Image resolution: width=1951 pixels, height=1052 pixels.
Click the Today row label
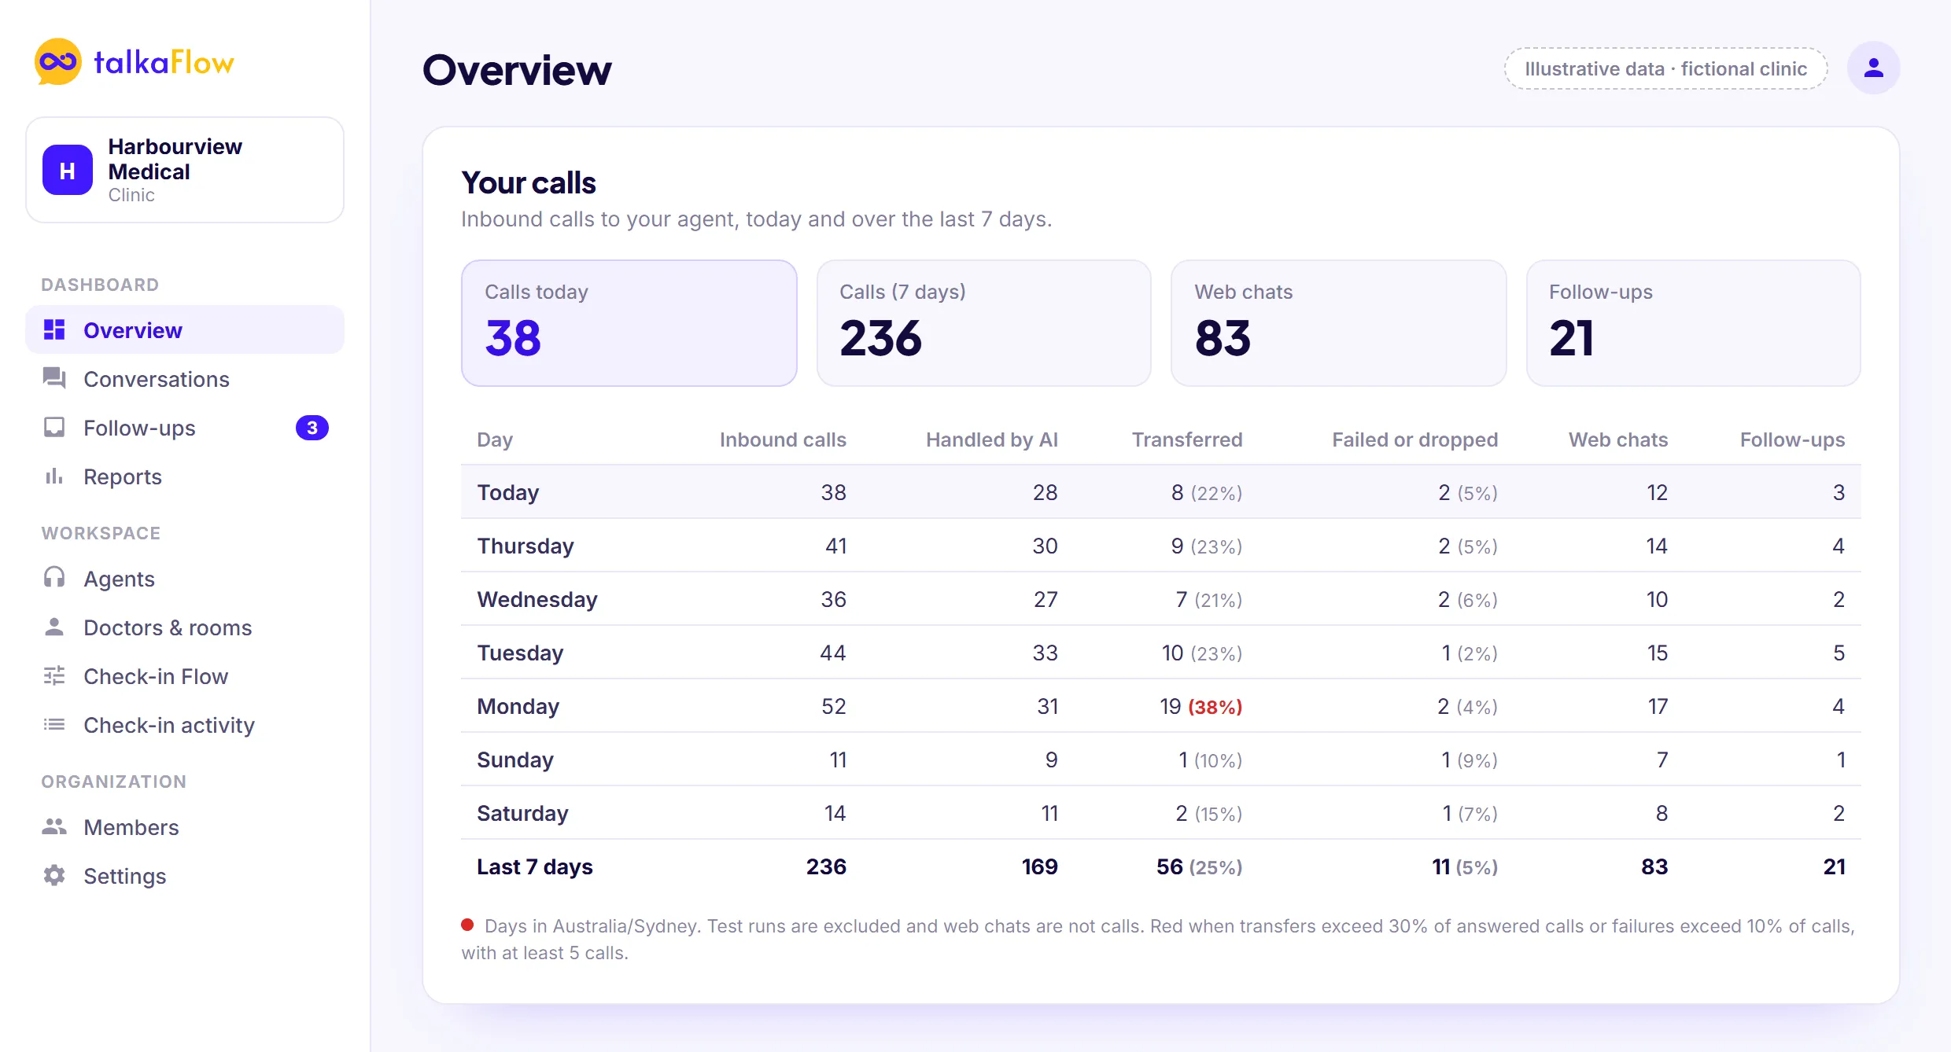pyautogui.click(x=508, y=492)
